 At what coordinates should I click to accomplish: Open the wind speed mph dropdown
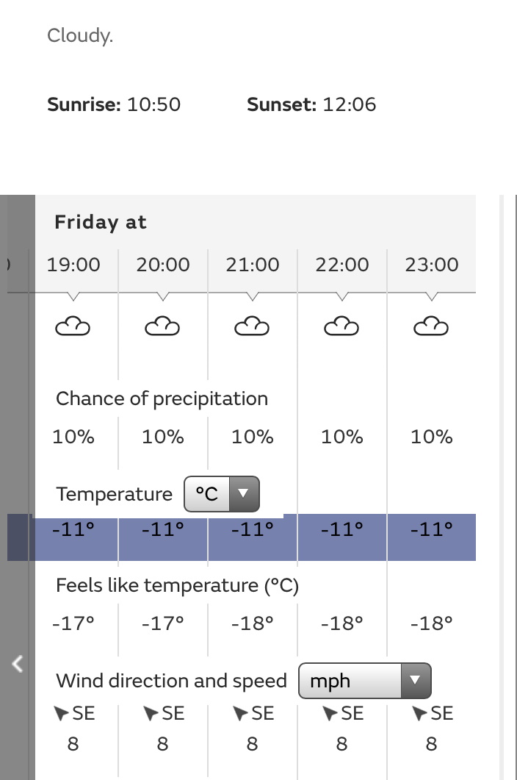pos(364,681)
